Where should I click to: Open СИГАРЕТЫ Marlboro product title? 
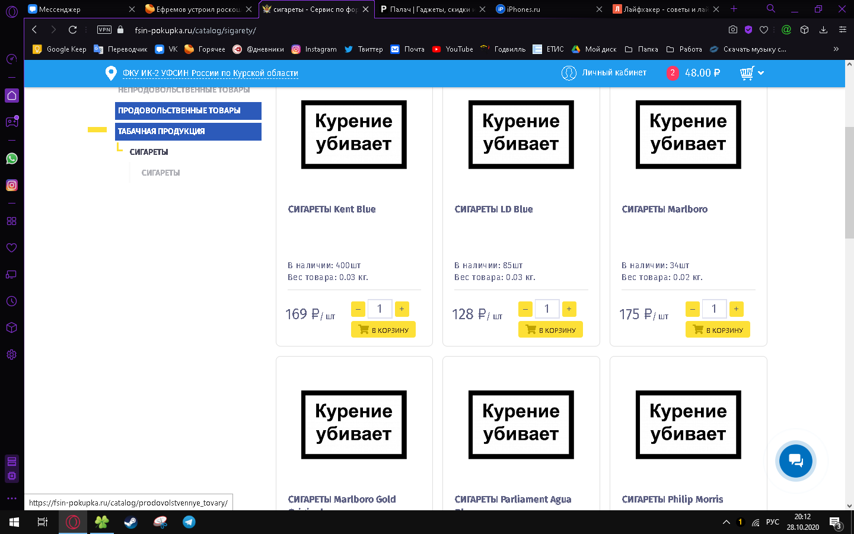point(664,209)
